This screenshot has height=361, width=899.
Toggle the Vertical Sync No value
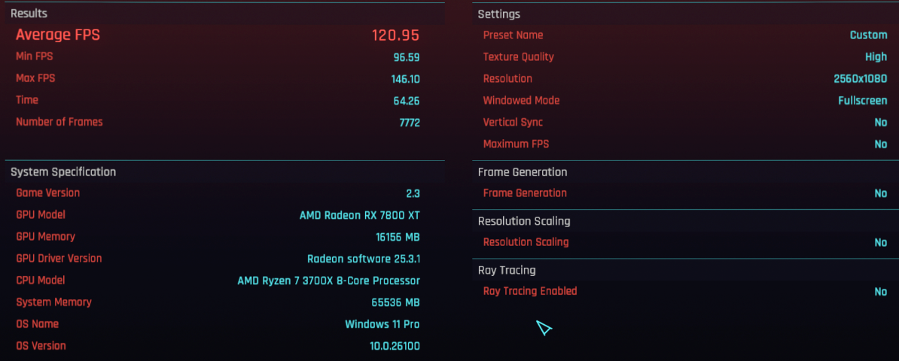click(881, 123)
